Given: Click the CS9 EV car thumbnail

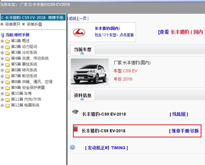Looking at the screenshot, I should coord(90,71).
